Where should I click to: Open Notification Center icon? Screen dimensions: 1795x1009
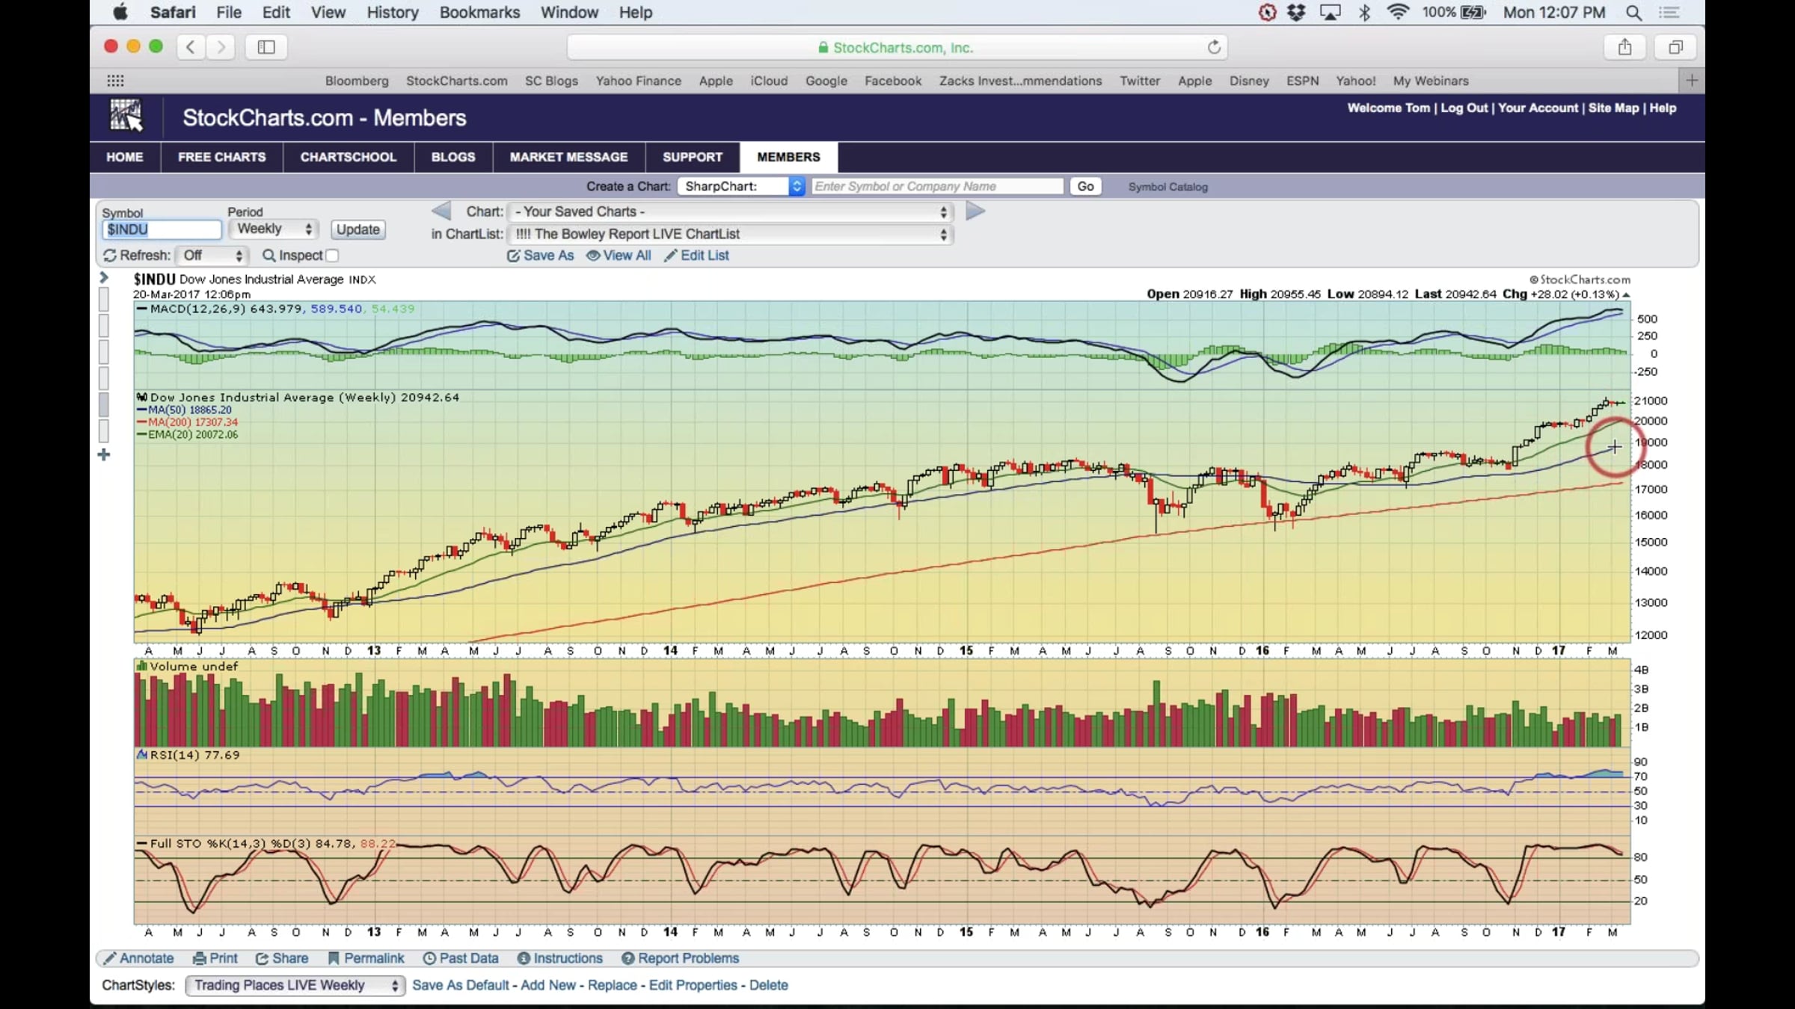point(1669,12)
